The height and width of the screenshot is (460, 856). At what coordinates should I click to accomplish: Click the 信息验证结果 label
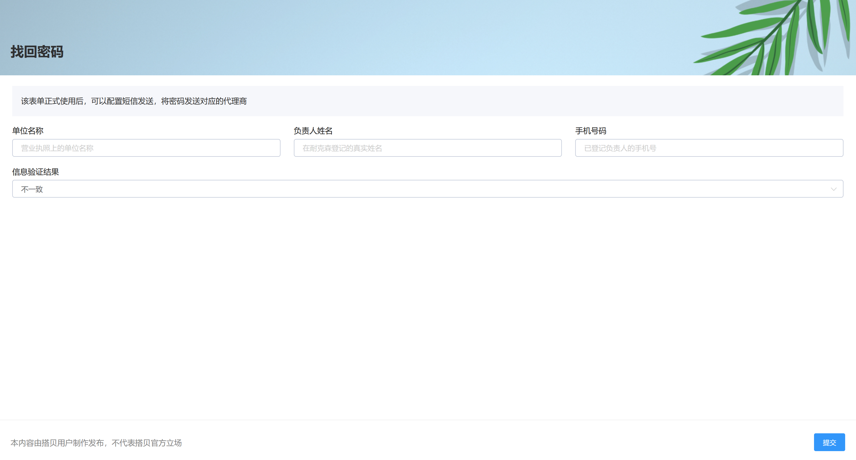[x=35, y=172]
